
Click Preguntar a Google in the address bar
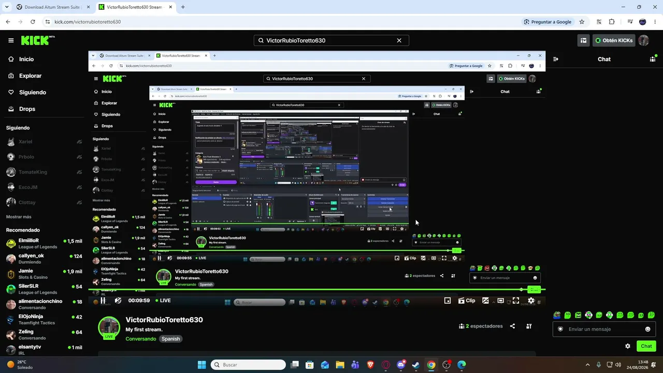pos(547,22)
